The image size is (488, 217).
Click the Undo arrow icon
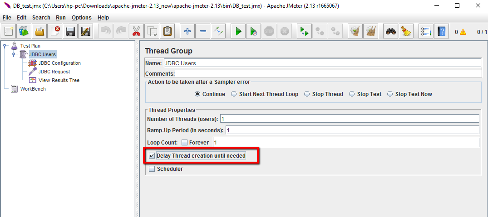tap(105, 31)
